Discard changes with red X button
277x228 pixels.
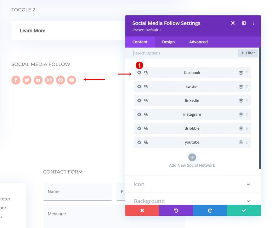coord(142,210)
